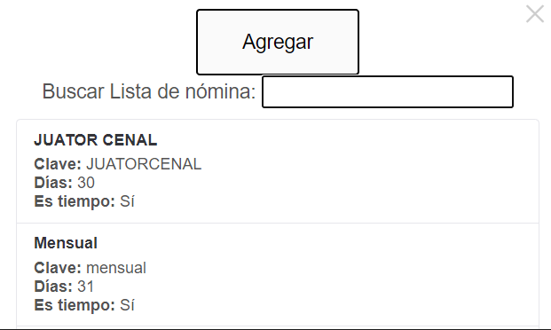Close the dialog with the X icon
Screen dimensions: 551x330
coord(535,14)
